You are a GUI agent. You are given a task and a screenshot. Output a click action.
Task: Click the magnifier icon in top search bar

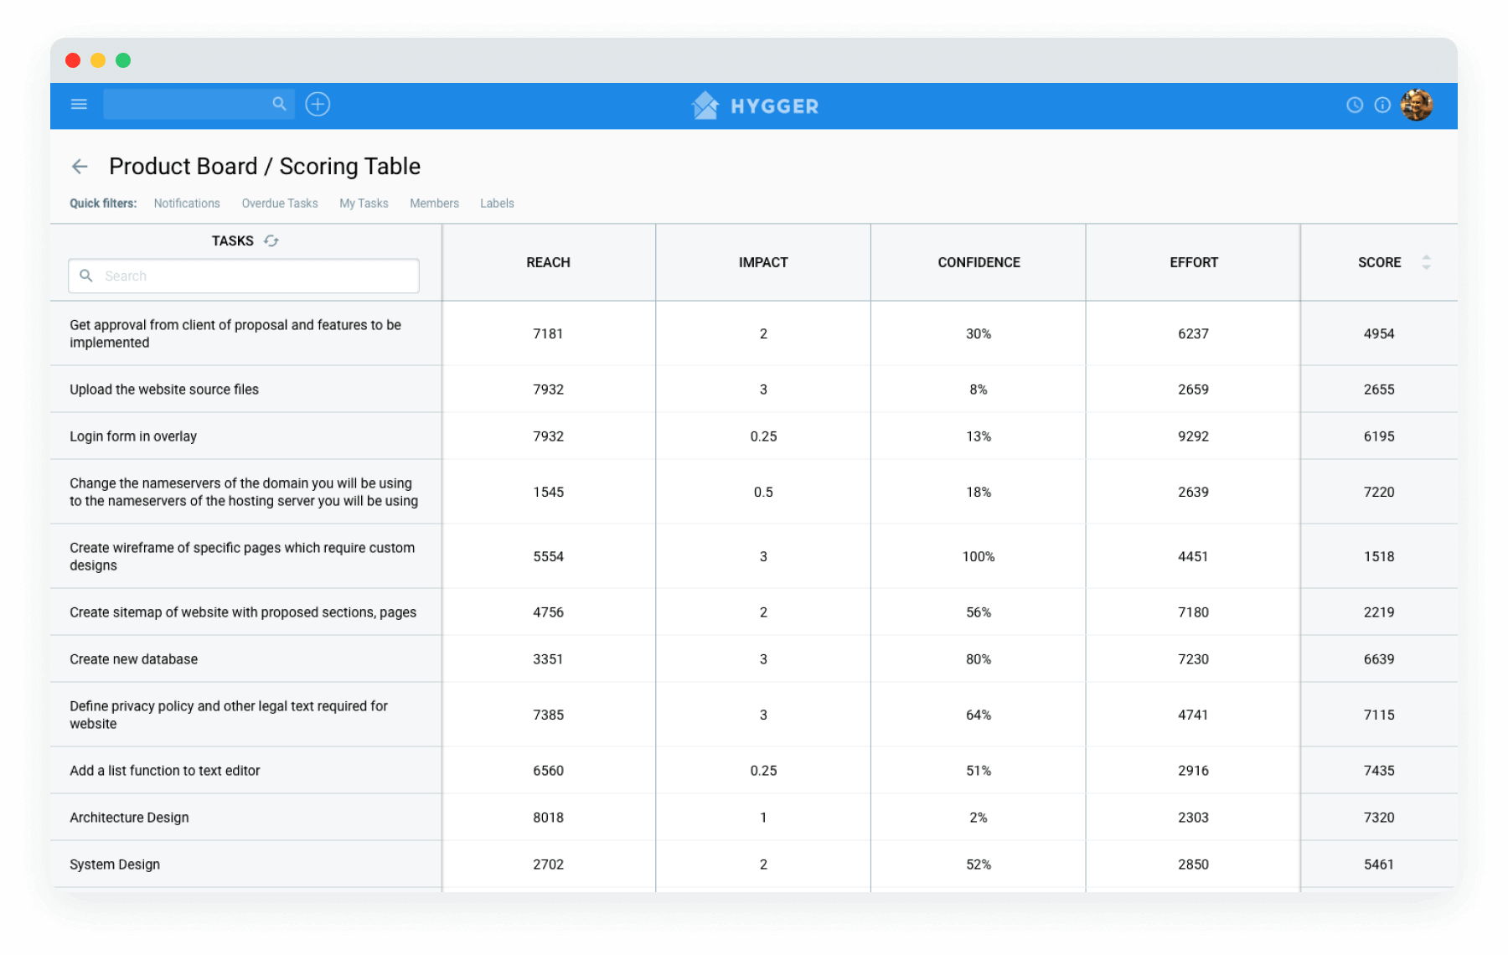[x=279, y=104]
